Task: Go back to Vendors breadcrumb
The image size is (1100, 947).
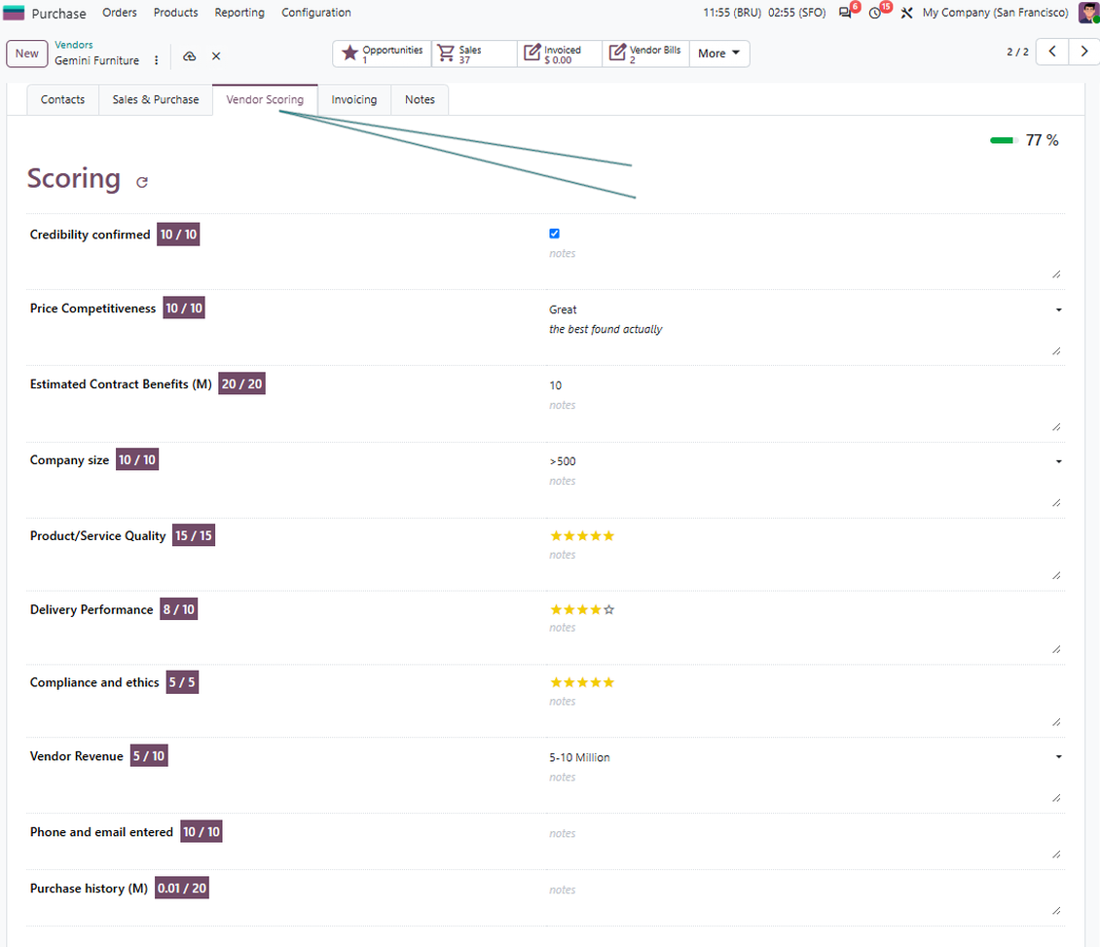Action: (74, 44)
